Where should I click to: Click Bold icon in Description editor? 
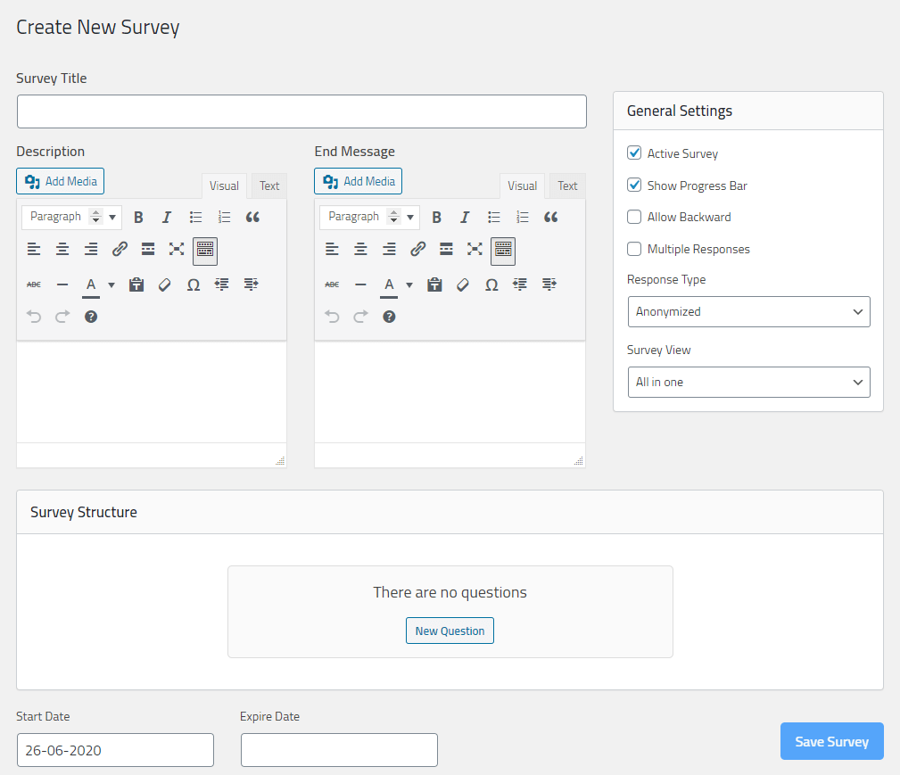point(138,217)
